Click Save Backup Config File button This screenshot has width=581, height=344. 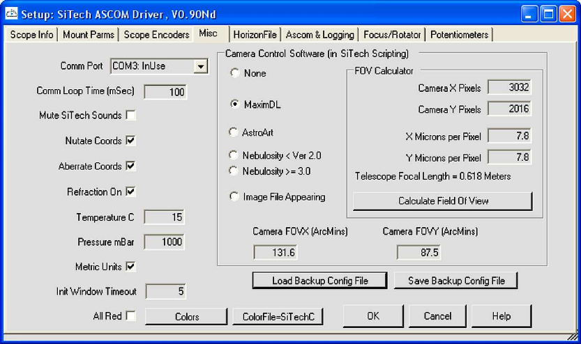(x=456, y=281)
